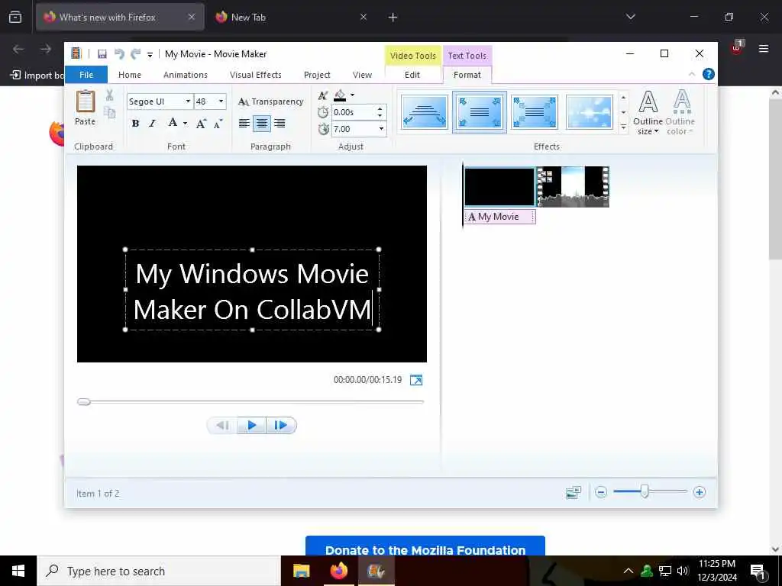
Task: Switch to the Visual Effects tab
Action: click(x=256, y=75)
